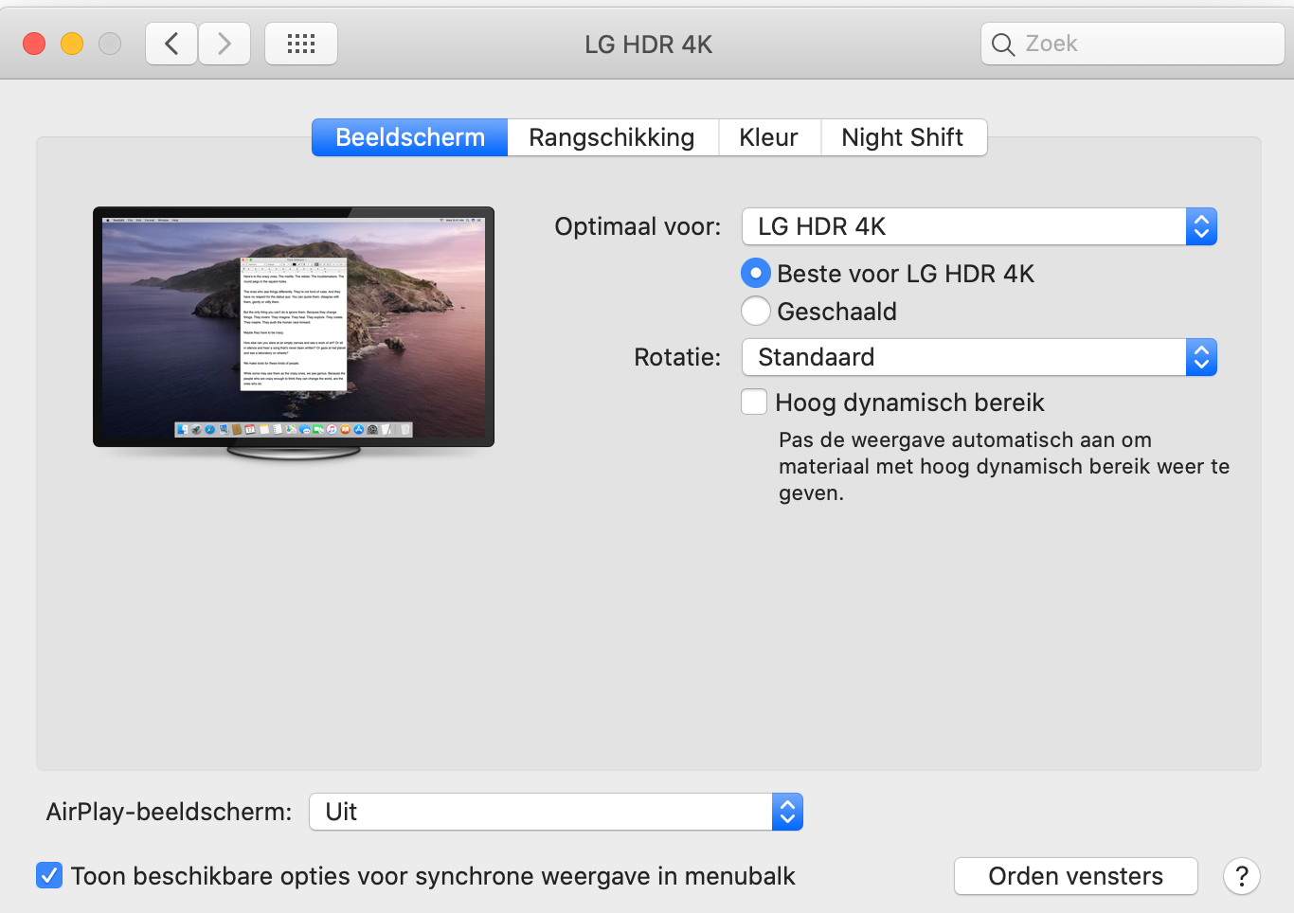Image resolution: width=1294 pixels, height=913 pixels.
Task: Choose the Geschaald resolution option
Action: [755, 311]
